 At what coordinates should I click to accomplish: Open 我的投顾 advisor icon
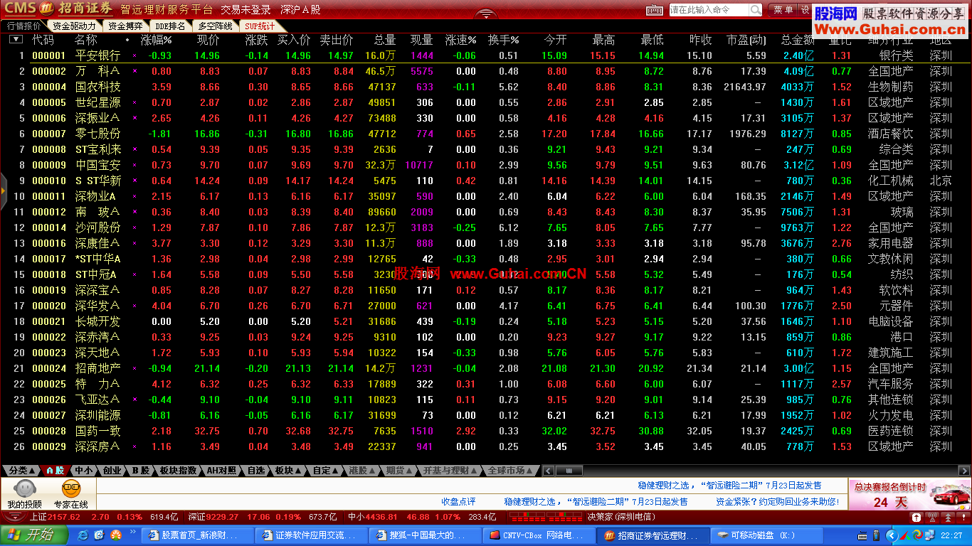coord(25,494)
